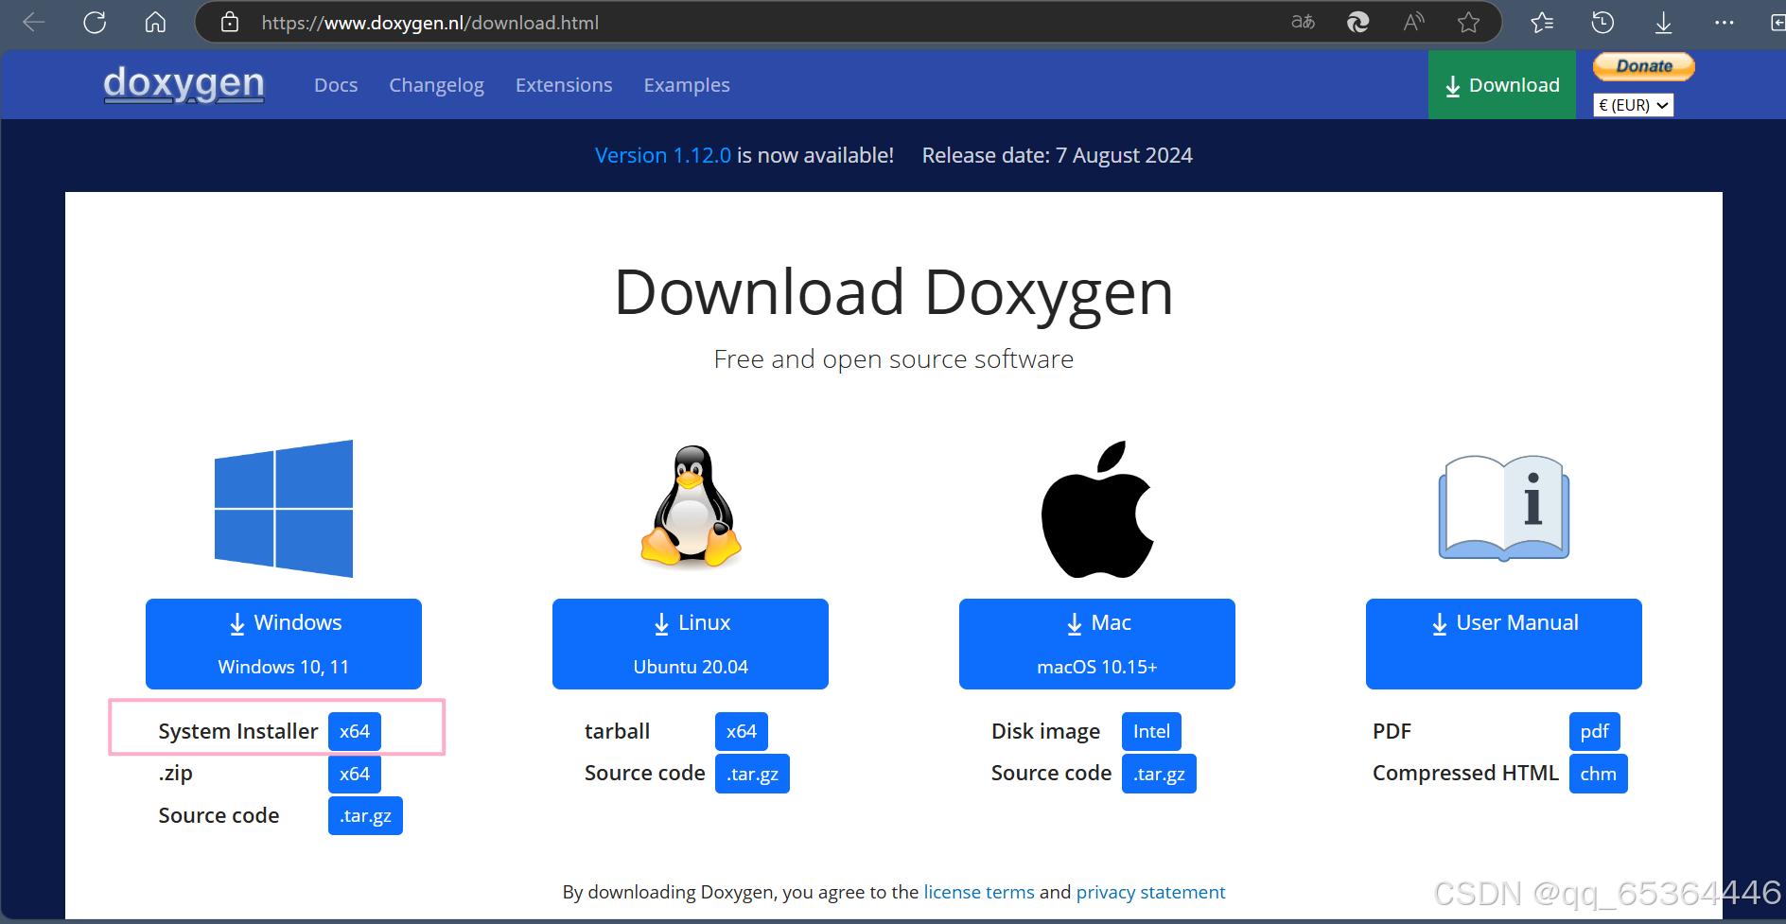Image resolution: width=1786 pixels, height=924 pixels.
Task: Download Mac Disk image Intel
Action: tap(1151, 731)
